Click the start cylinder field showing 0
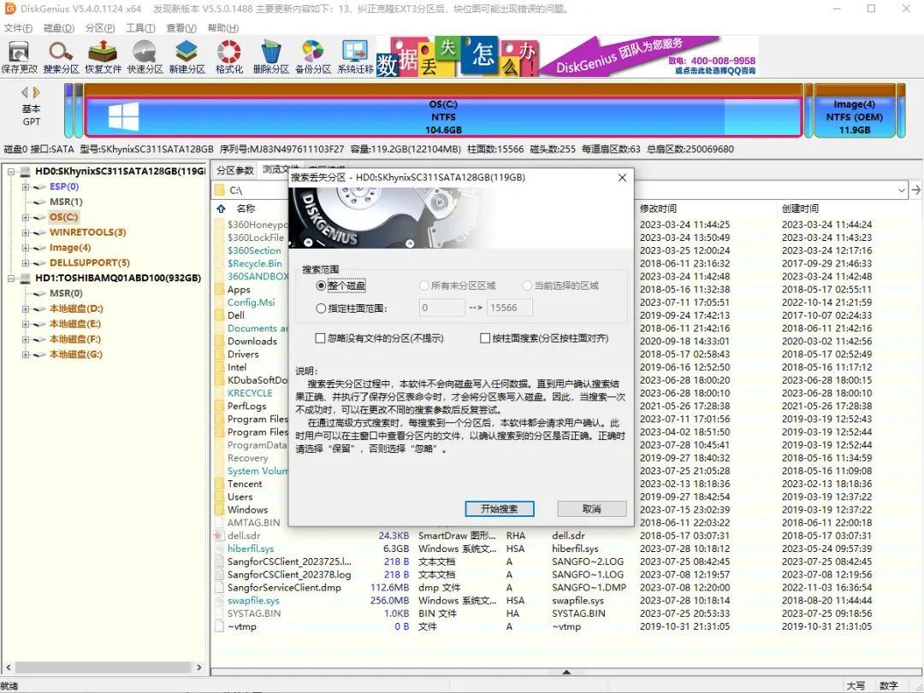Viewport: 924px width, 693px height. pos(442,308)
